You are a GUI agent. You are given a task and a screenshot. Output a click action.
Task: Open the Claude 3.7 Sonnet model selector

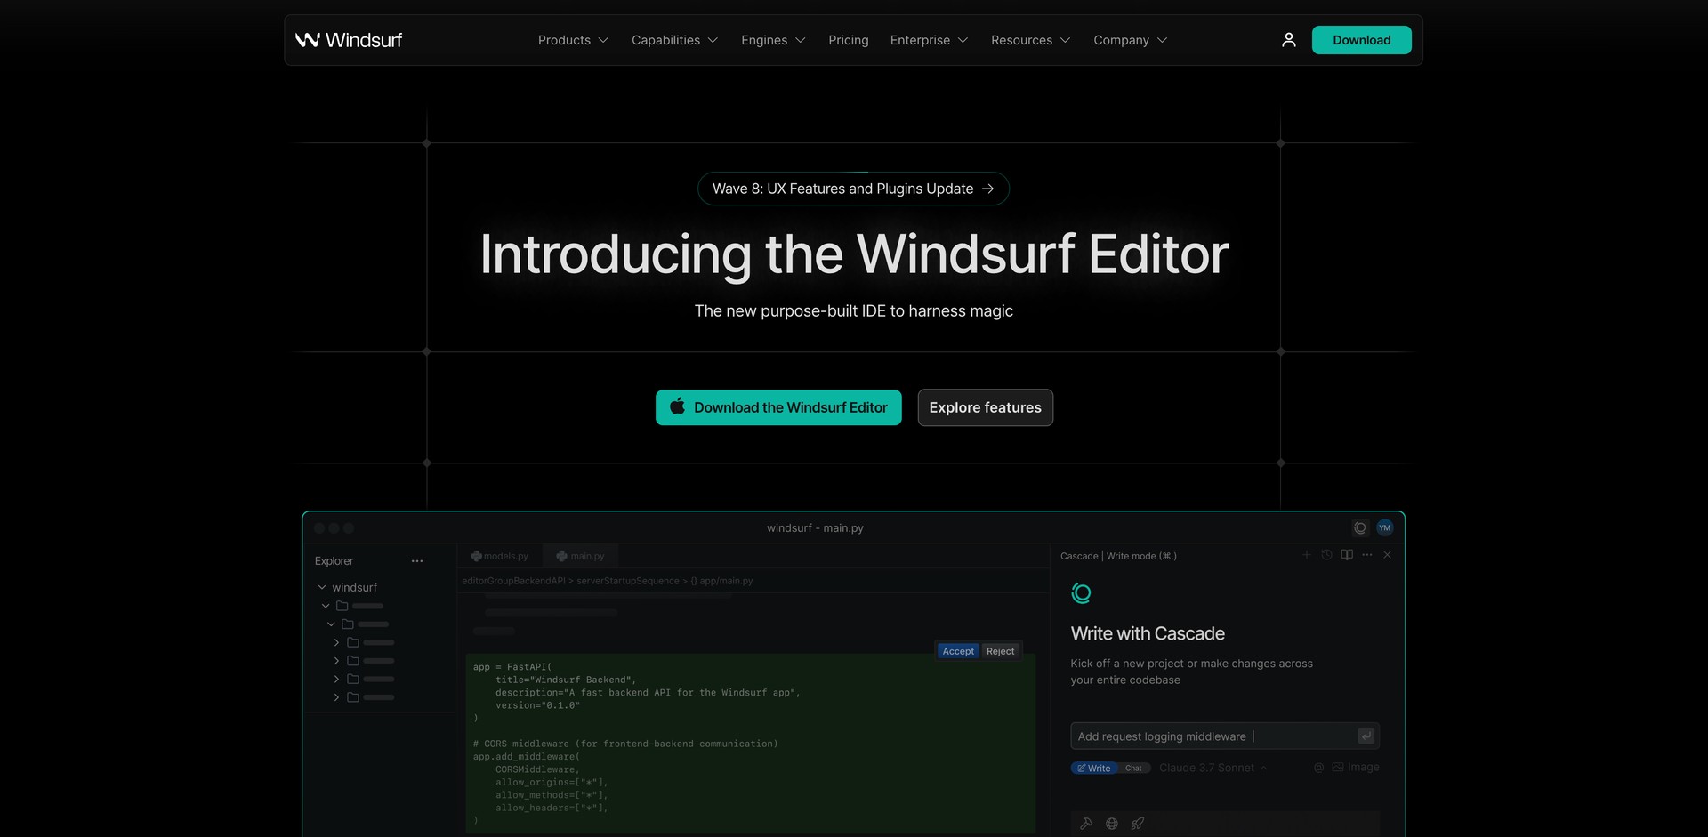[1213, 768]
